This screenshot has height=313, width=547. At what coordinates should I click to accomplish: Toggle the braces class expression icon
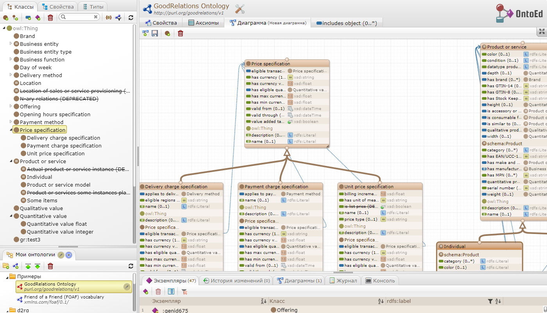point(109,18)
